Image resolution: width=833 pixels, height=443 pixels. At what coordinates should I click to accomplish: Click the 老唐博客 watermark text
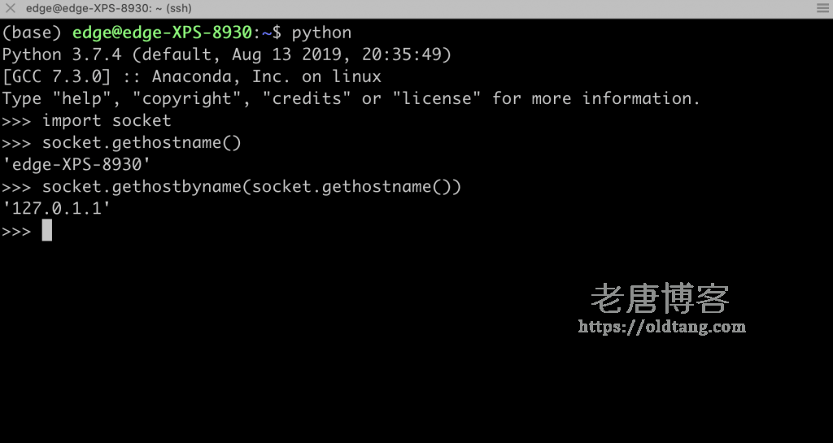(660, 298)
